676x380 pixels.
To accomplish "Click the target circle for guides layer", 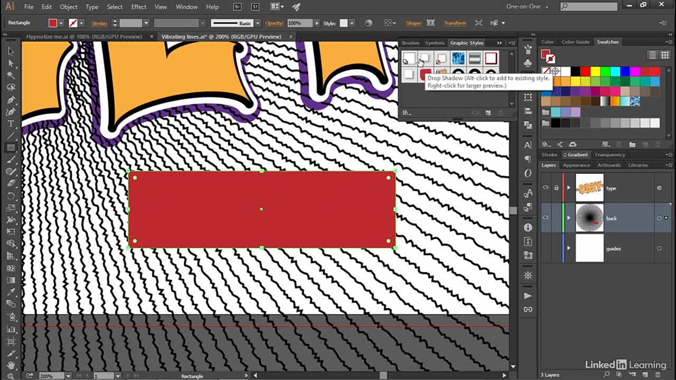I will (659, 249).
